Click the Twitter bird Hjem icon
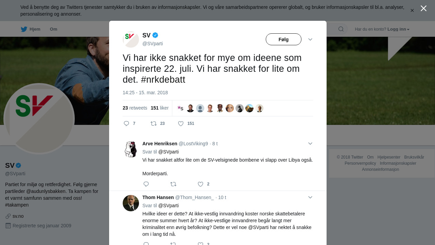The height and width of the screenshot is (245, 435). coord(24,29)
